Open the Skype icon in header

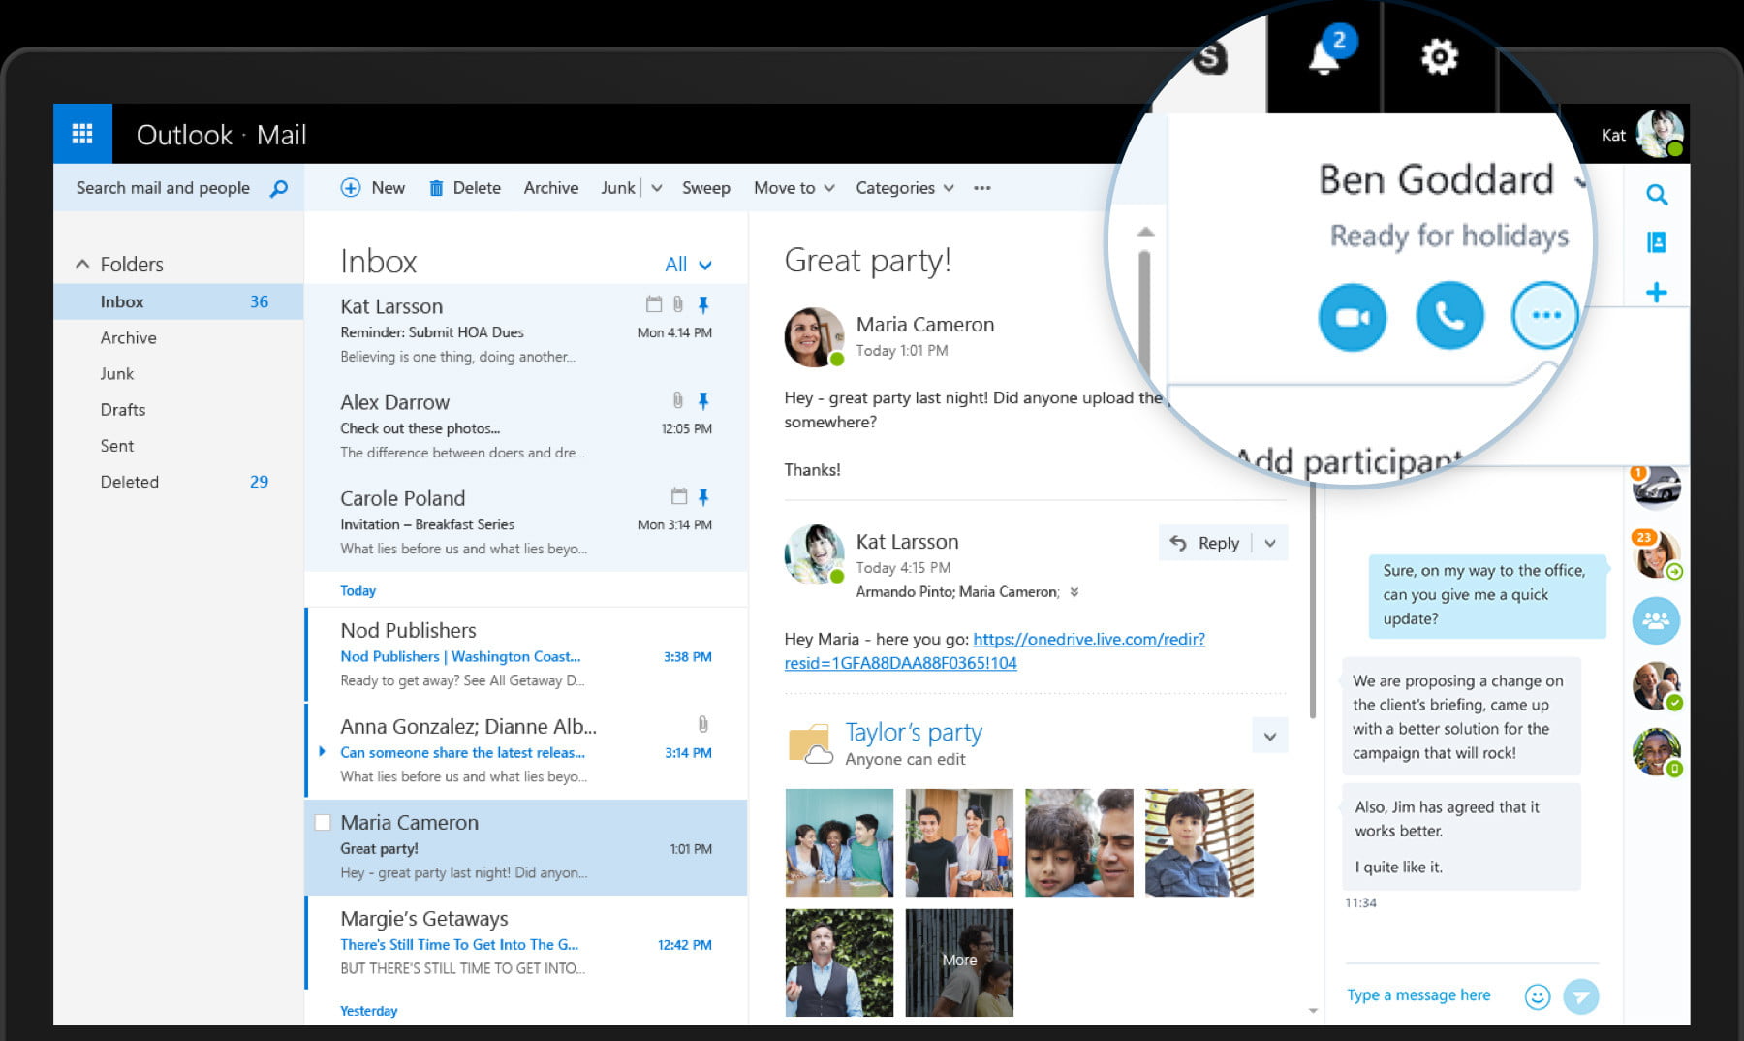pyautogui.click(x=1211, y=58)
